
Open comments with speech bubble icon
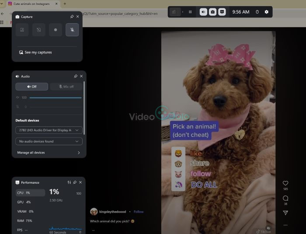[x=285, y=198]
